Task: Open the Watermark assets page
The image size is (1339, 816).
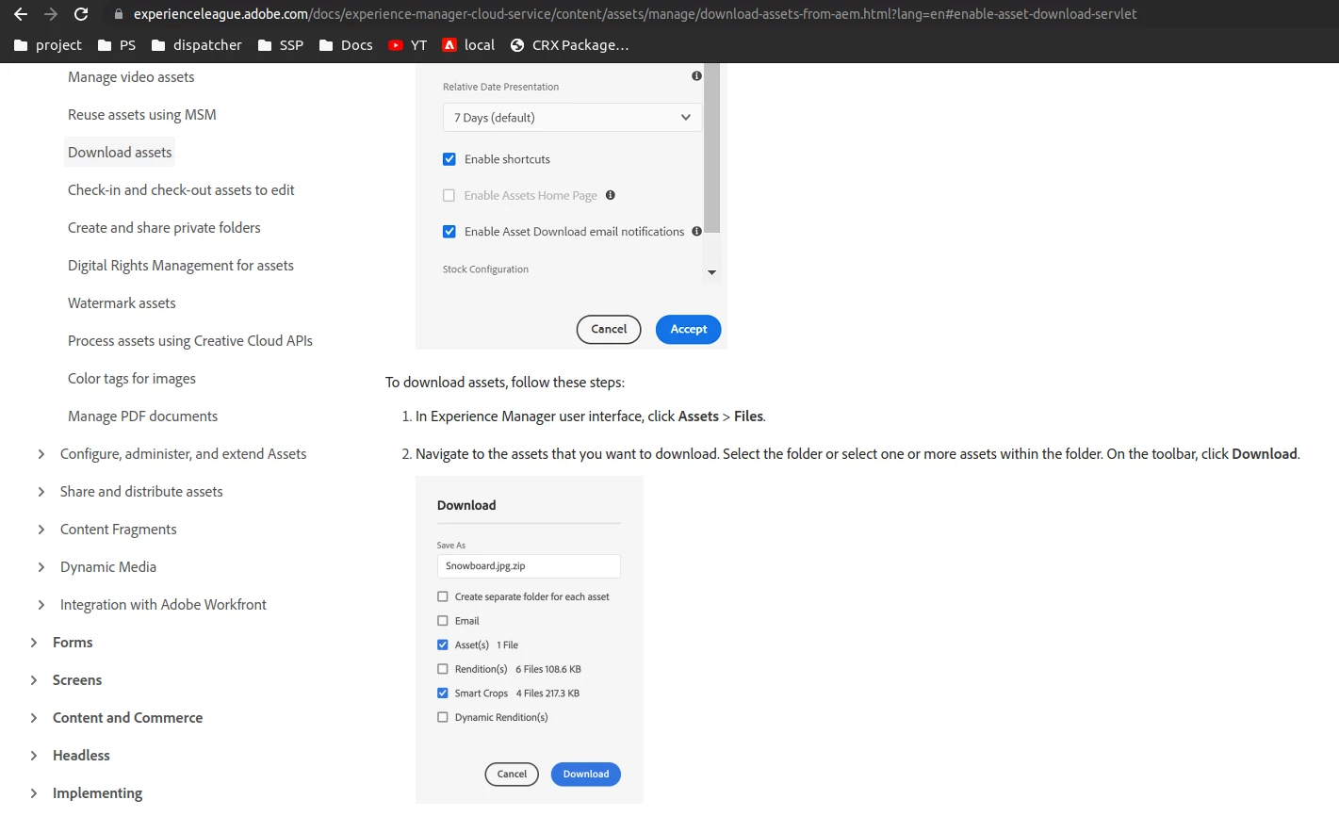Action: point(122,303)
